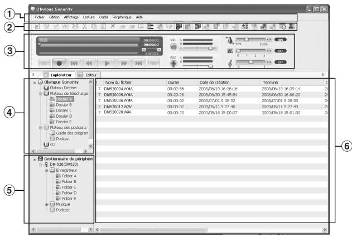352x236 pixels.
Task: Click the Rewind button
Action: 89,63
